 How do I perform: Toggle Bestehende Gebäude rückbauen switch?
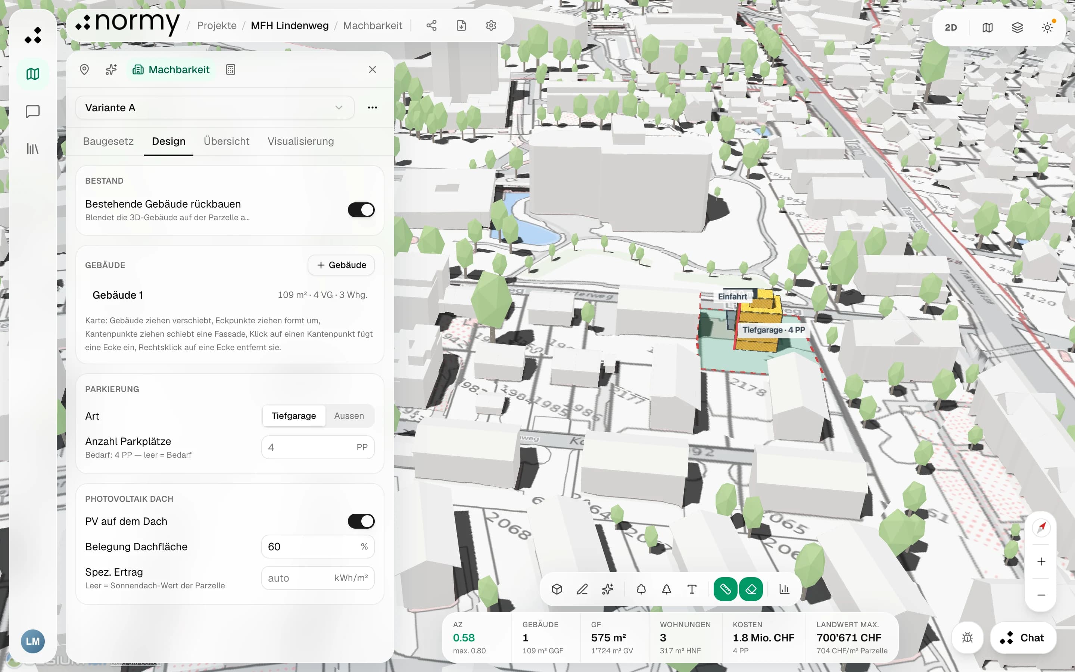click(361, 210)
